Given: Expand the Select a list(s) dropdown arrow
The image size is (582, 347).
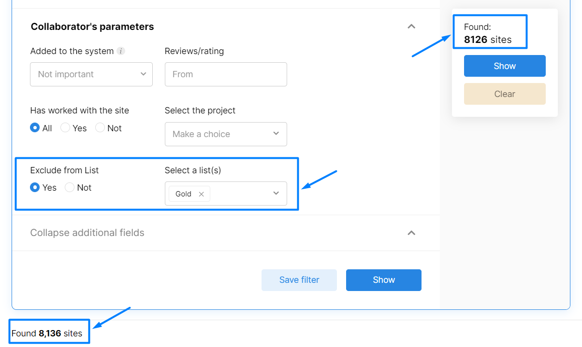Looking at the screenshot, I should pyautogui.click(x=276, y=194).
